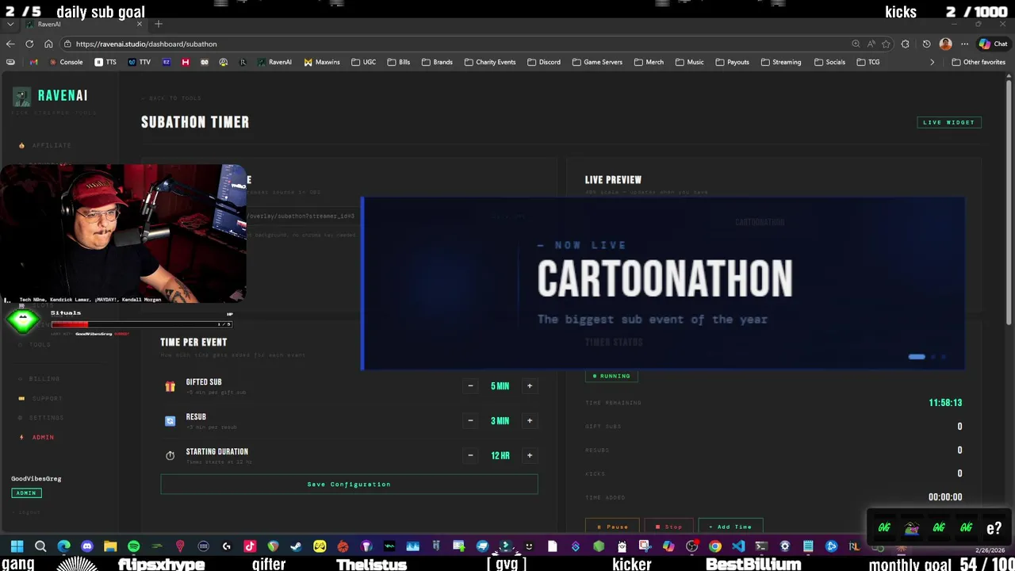The image size is (1015, 571).
Task: Go to the browser home page
Action: tap(48, 44)
